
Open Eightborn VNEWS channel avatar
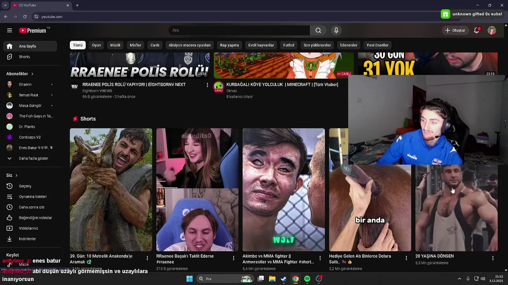pos(74,86)
